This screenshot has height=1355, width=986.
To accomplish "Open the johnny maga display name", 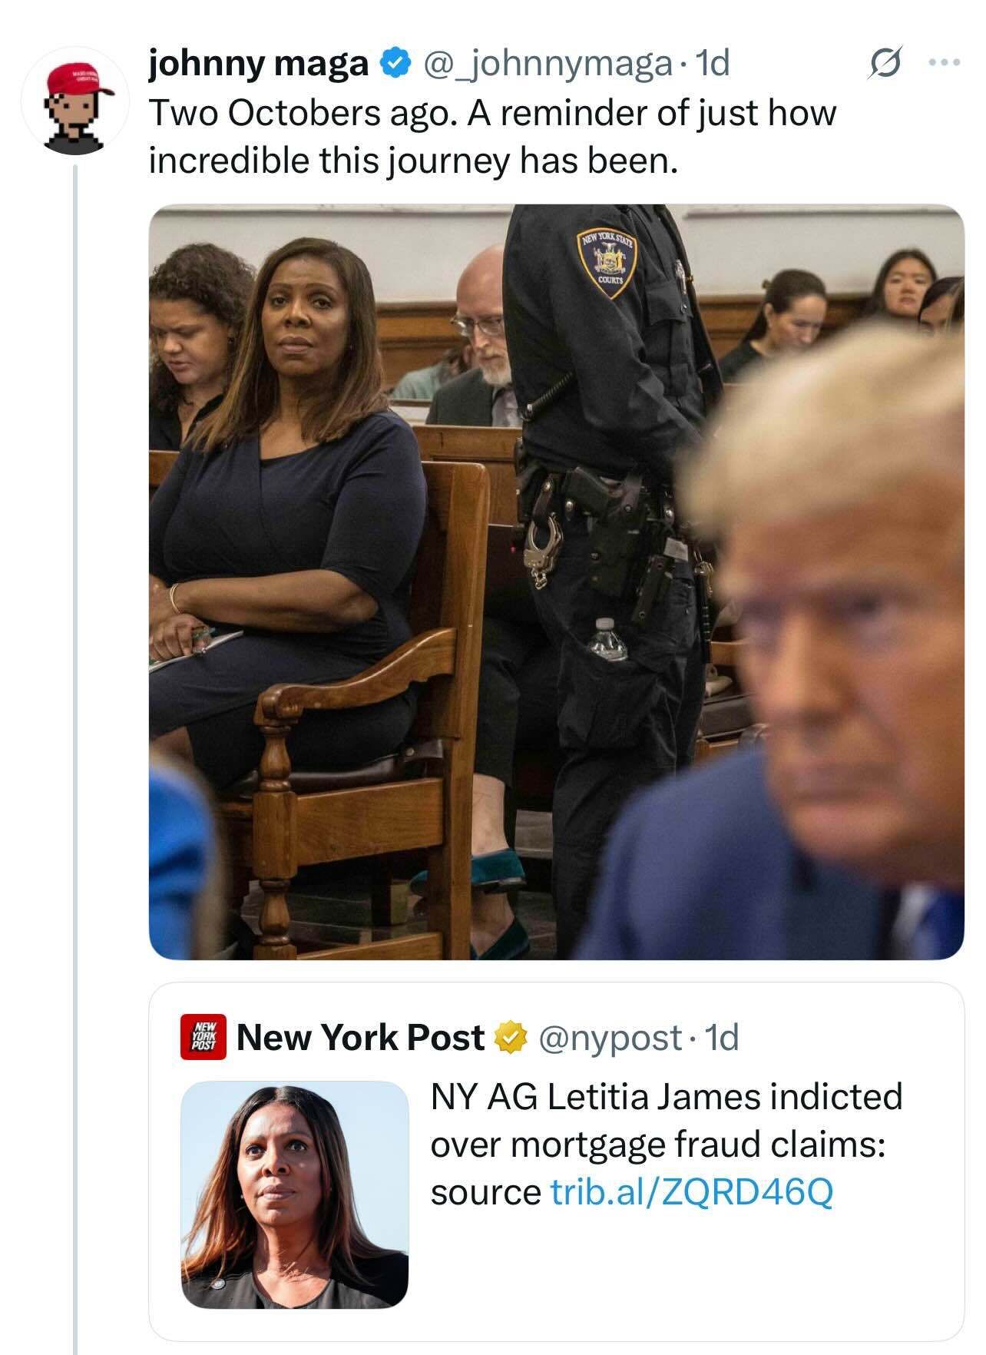I will pyautogui.click(x=259, y=65).
